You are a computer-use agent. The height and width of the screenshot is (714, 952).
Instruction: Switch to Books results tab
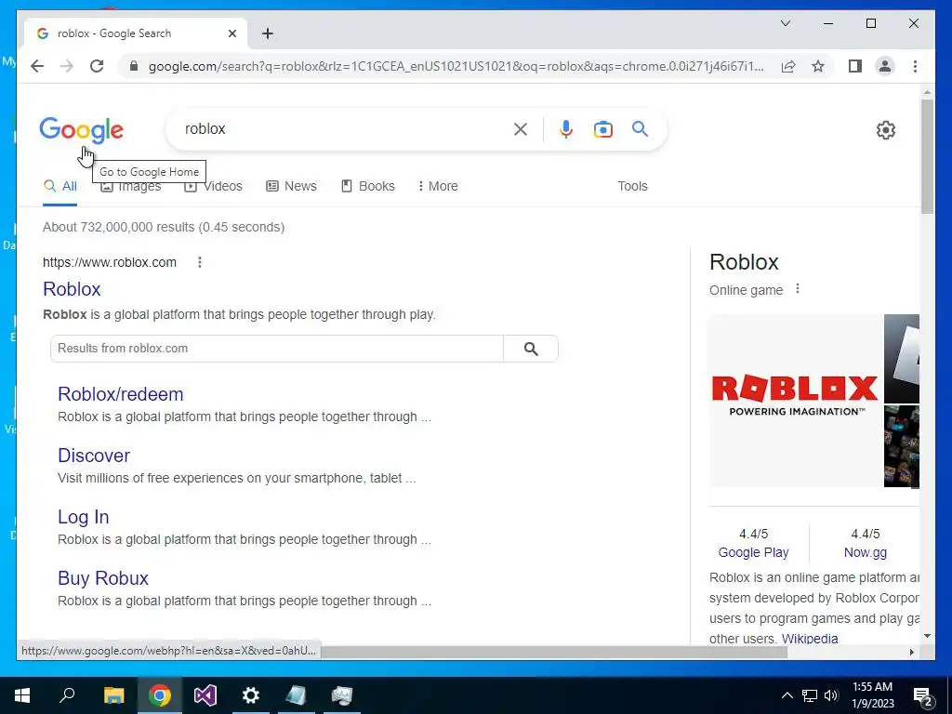click(x=368, y=186)
